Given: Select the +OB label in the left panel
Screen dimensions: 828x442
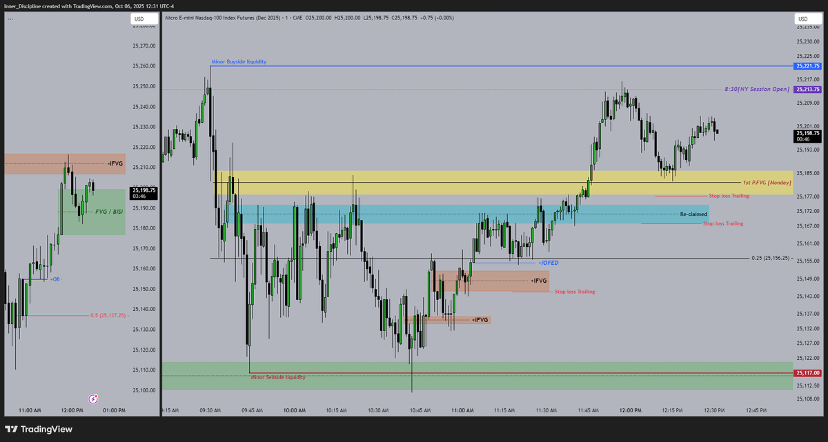Looking at the screenshot, I should coord(55,279).
